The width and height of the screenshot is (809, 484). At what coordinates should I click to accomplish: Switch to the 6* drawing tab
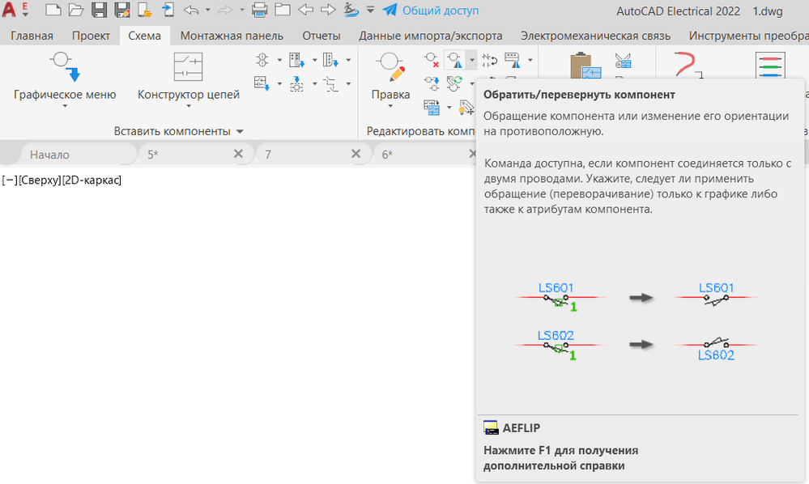[387, 155]
